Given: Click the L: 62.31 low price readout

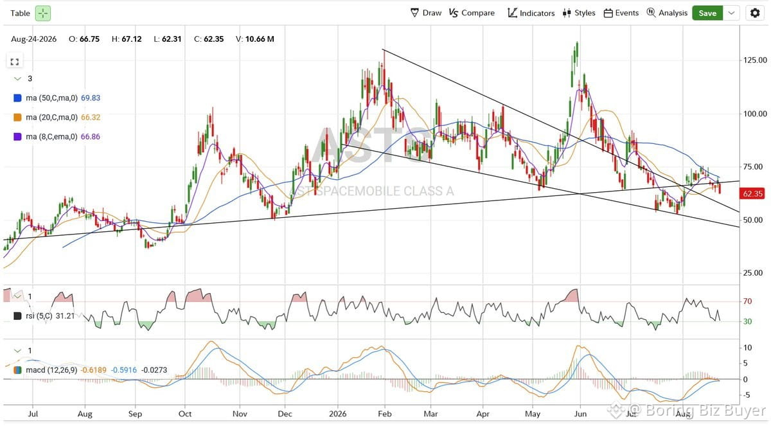Looking at the screenshot, I should 168,39.
